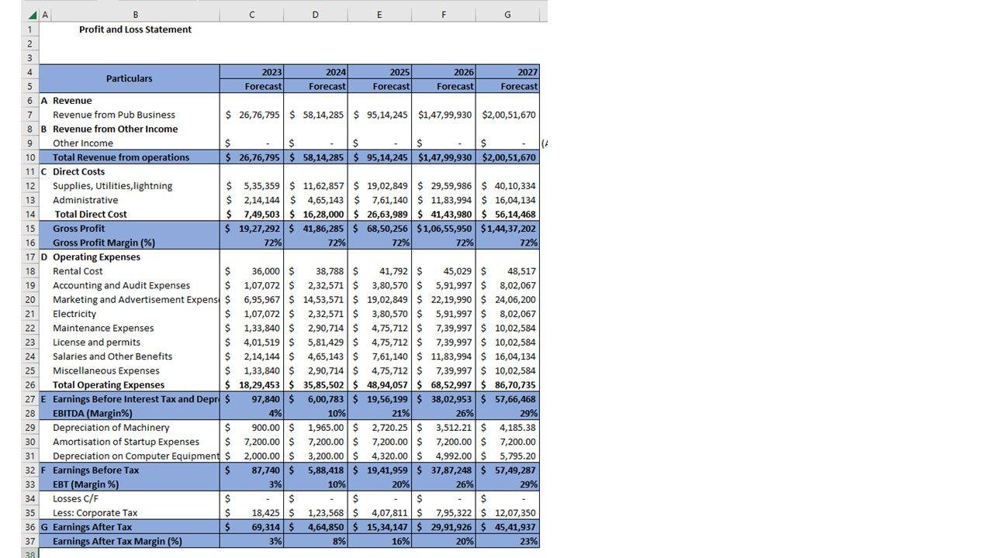
Task: Click the column B header
Action: click(136, 15)
